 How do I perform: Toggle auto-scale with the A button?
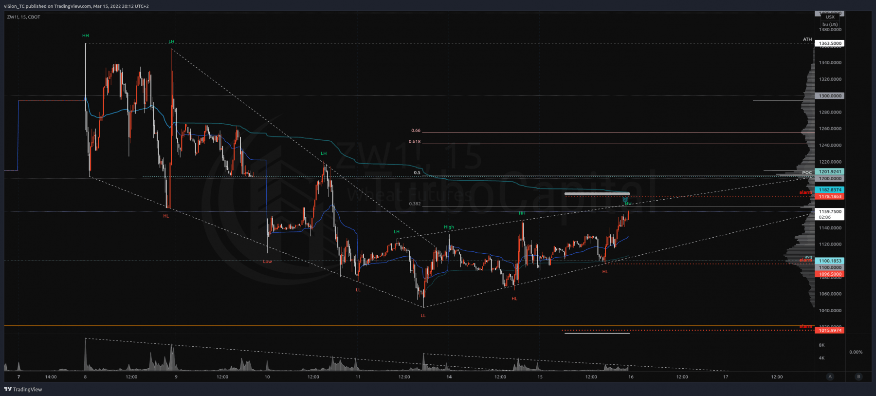point(830,377)
